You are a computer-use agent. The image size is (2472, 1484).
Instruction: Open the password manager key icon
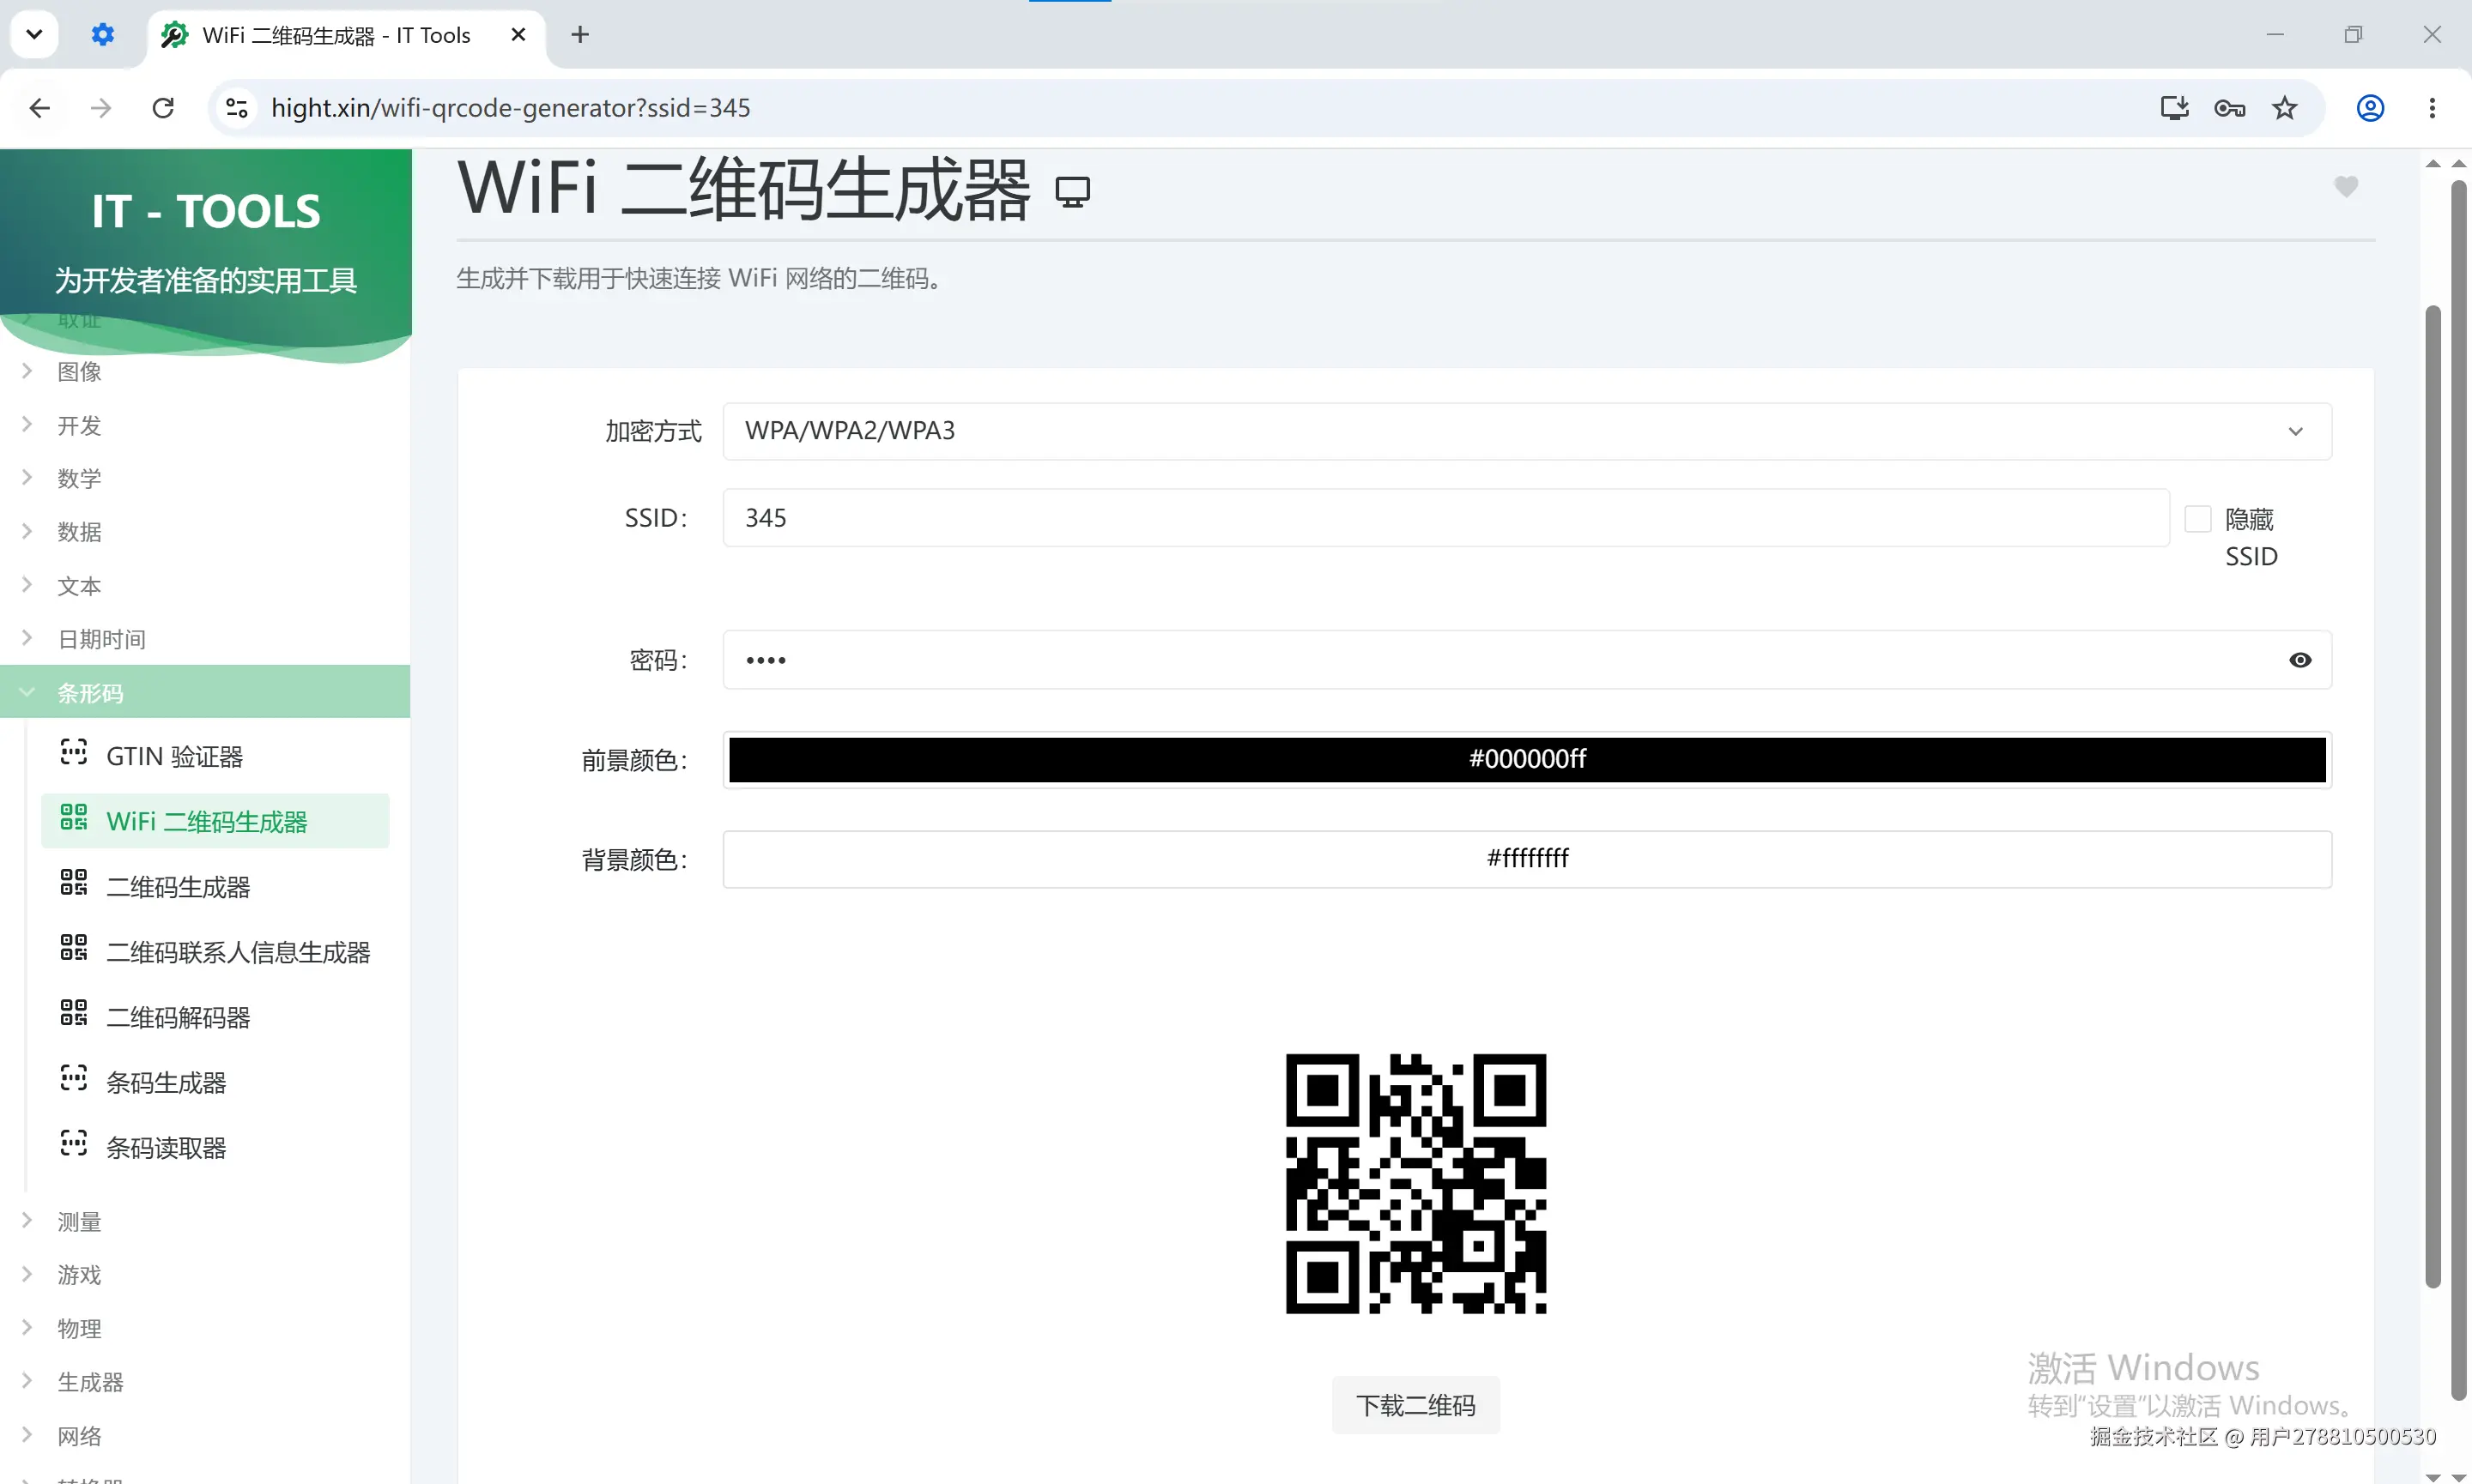tap(2229, 108)
